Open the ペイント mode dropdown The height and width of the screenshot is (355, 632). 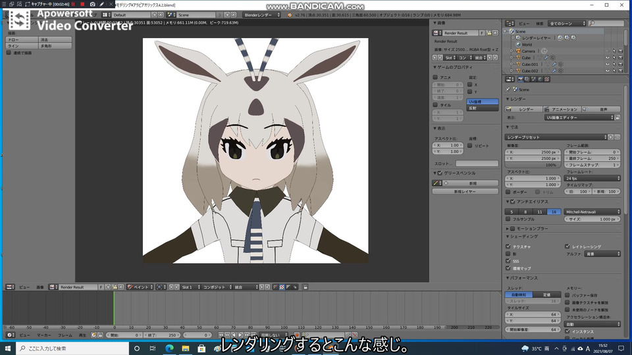coord(140,287)
